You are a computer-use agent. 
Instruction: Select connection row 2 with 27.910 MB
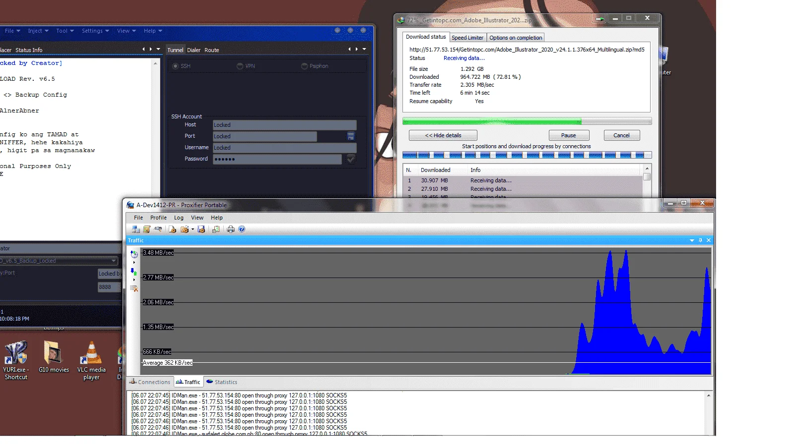point(523,189)
